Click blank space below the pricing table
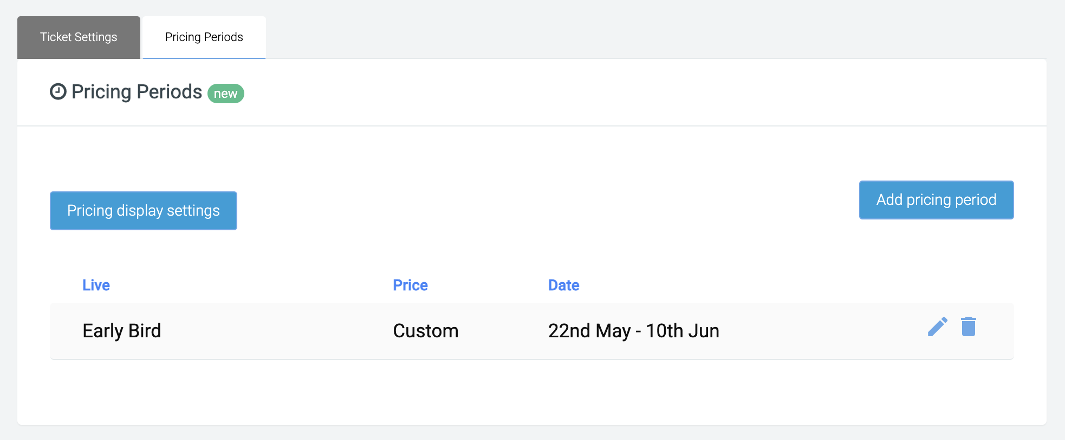1065x440 pixels. [x=532, y=392]
